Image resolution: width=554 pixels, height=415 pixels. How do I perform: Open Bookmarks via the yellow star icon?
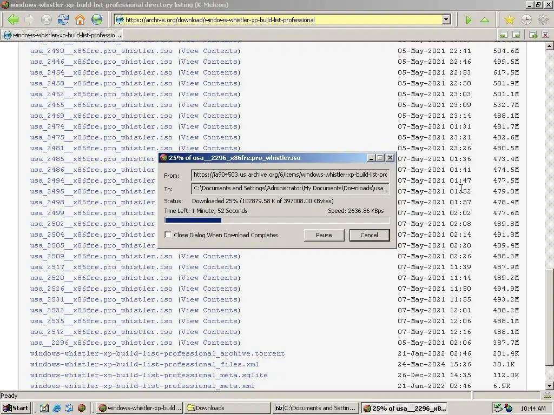pyautogui.click(x=510, y=20)
